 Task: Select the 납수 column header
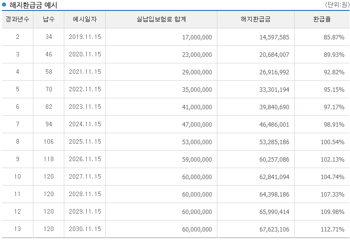[48, 20]
